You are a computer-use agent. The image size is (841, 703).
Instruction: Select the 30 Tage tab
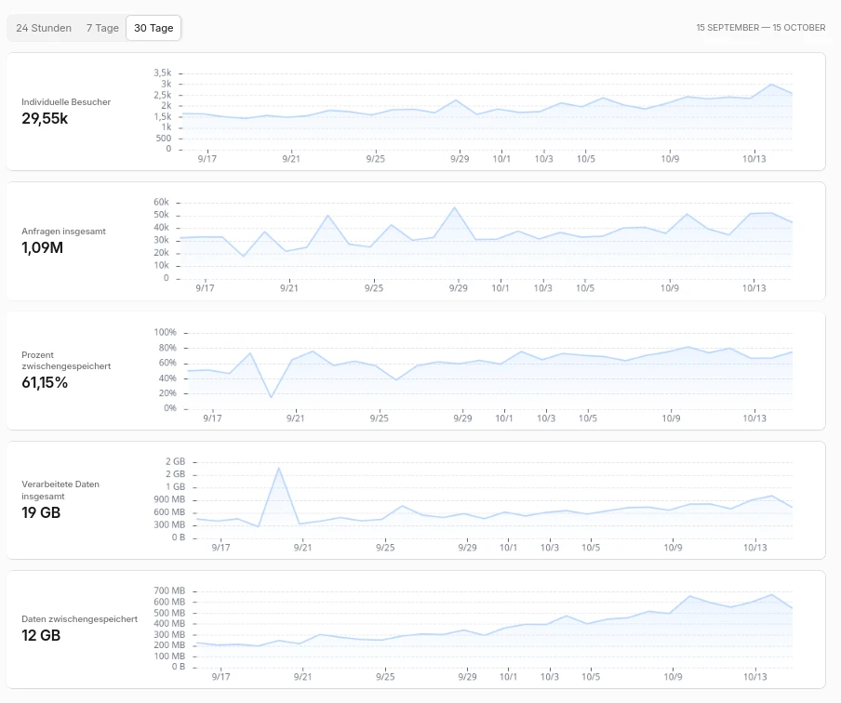[154, 28]
